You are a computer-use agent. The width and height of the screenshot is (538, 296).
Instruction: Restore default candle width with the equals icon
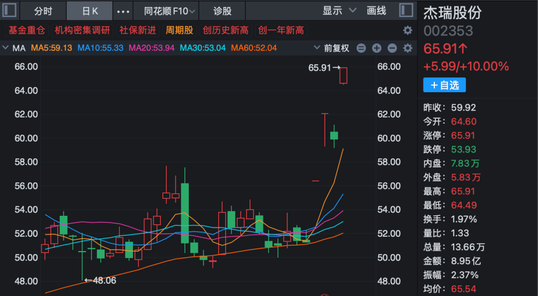(x=361, y=48)
